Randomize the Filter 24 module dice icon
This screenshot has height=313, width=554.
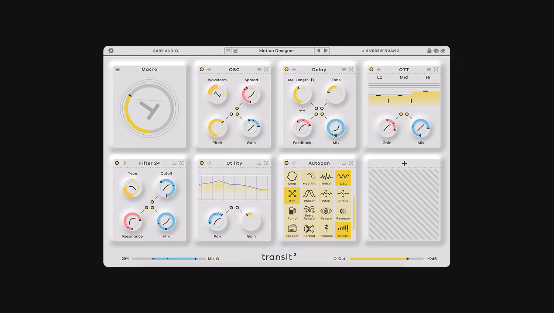pyautogui.click(x=181, y=163)
